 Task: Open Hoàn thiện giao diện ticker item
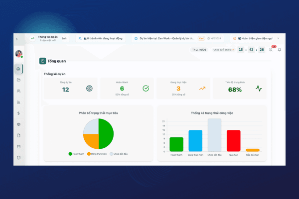253,38
